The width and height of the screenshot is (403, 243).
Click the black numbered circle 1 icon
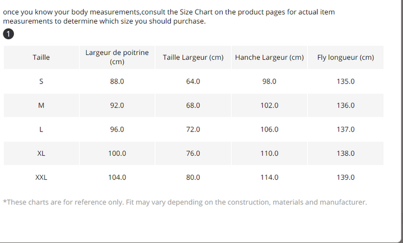click(x=8, y=34)
